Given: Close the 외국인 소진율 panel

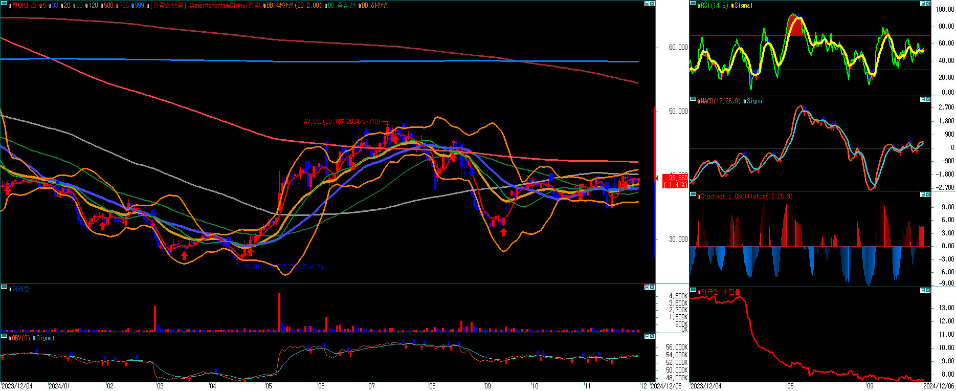Looking at the screenshot, I should pyautogui.click(x=928, y=290).
